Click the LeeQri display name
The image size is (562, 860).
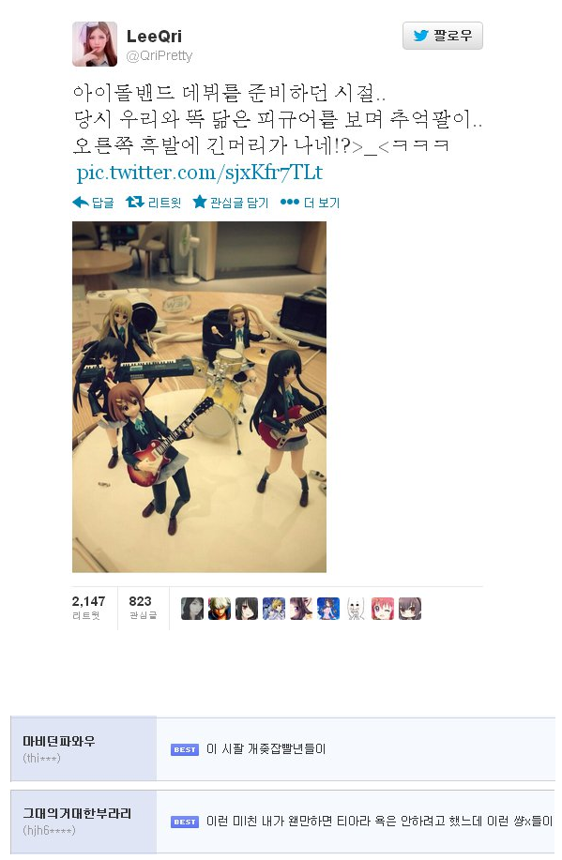coord(154,37)
